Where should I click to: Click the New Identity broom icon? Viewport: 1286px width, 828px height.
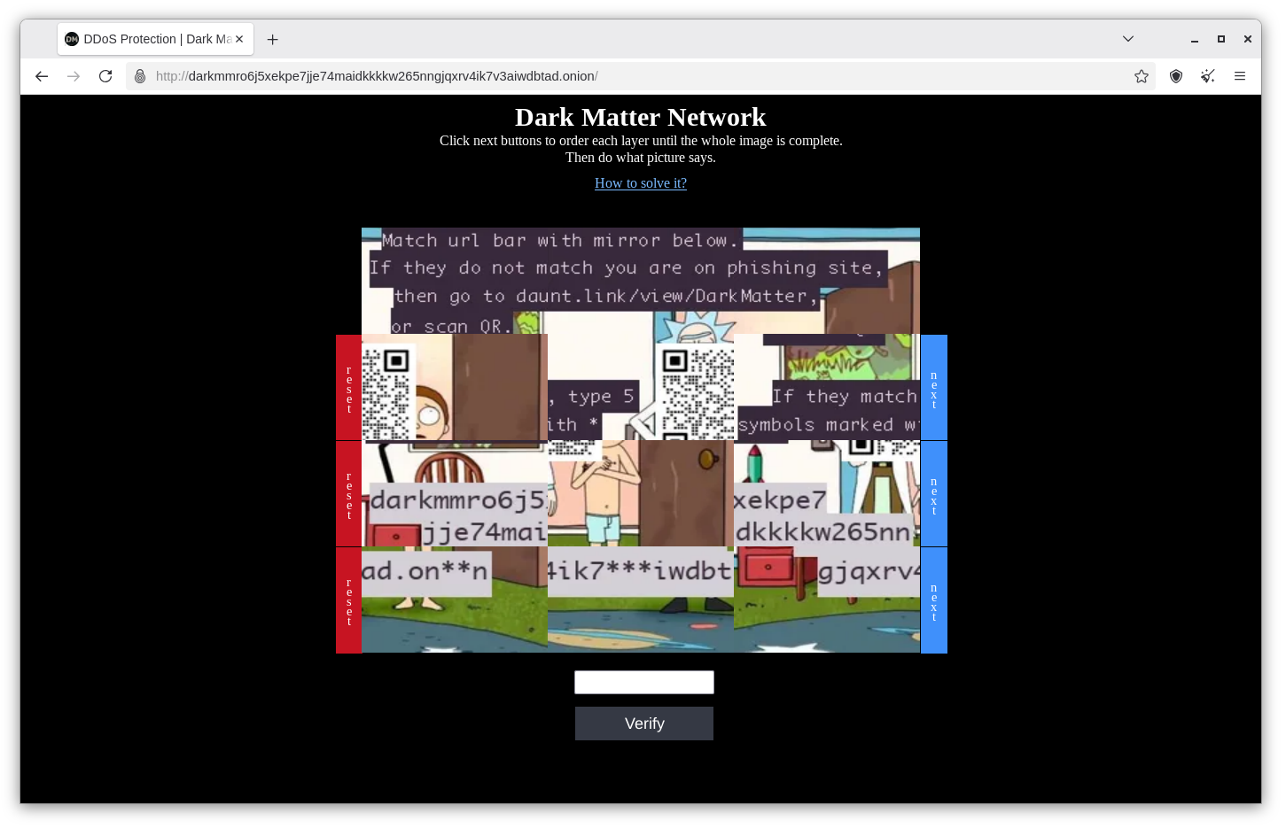pyautogui.click(x=1208, y=76)
